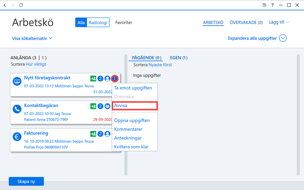Click Patient Anna 250673-796F text
This screenshot has width=304, height=190.
click(46, 119)
